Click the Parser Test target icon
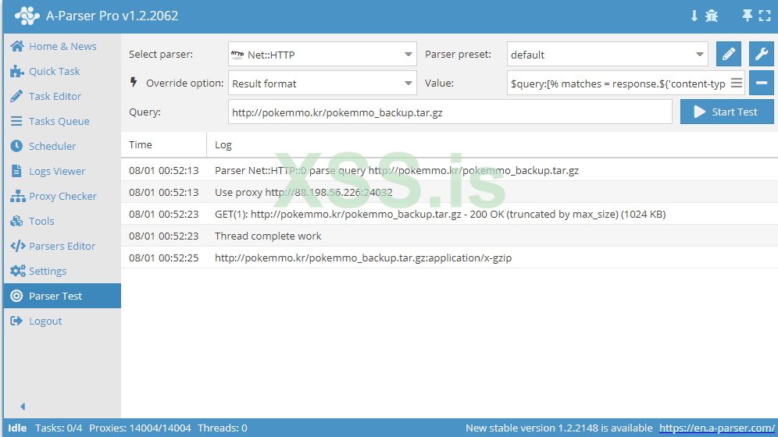The width and height of the screenshot is (778, 437). pos(16,296)
